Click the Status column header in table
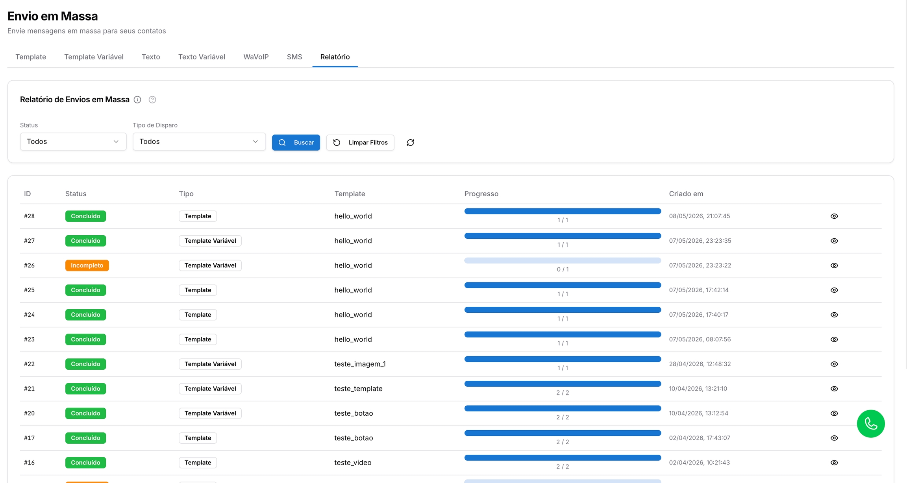907x483 pixels. point(76,194)
